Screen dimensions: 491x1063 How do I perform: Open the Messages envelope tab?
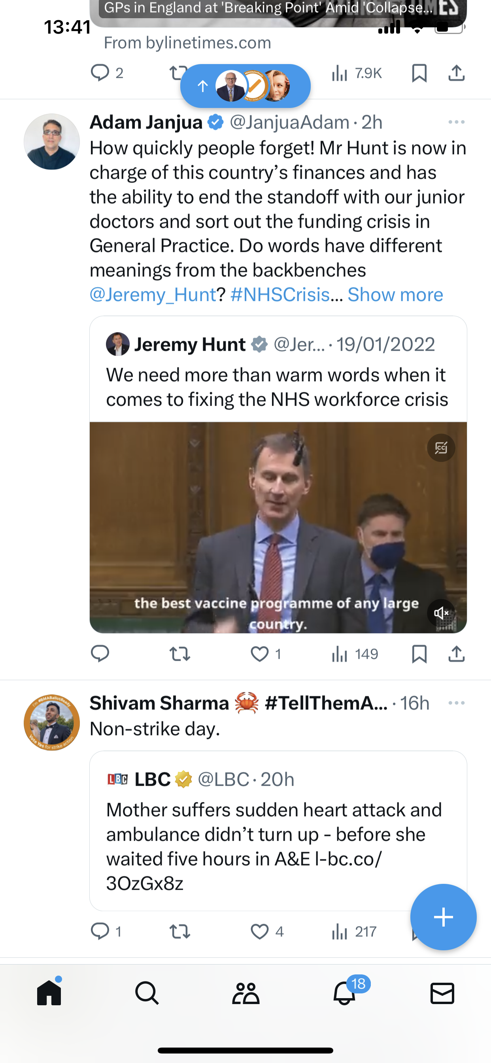click(442, 993)
